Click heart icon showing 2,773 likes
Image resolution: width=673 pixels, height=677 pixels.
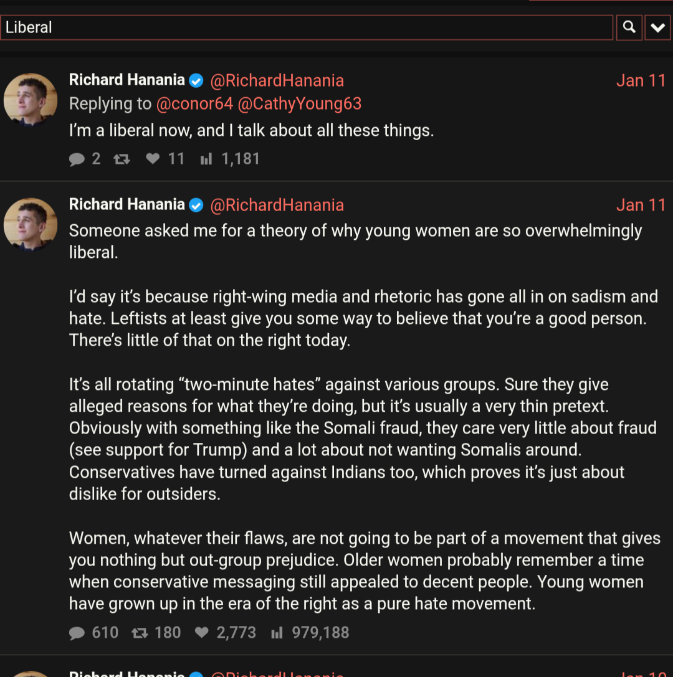point(201,633)
